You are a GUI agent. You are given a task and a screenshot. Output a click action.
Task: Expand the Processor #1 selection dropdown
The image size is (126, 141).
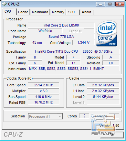click(x=60, y=116)
